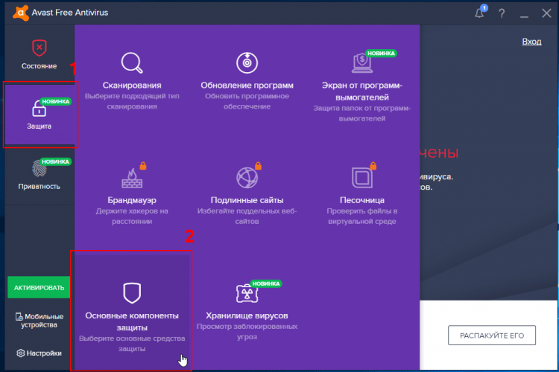Click НОВИНКА badge on ransomware shield
This screenshot has width=559, height=372.
point(381,54)
